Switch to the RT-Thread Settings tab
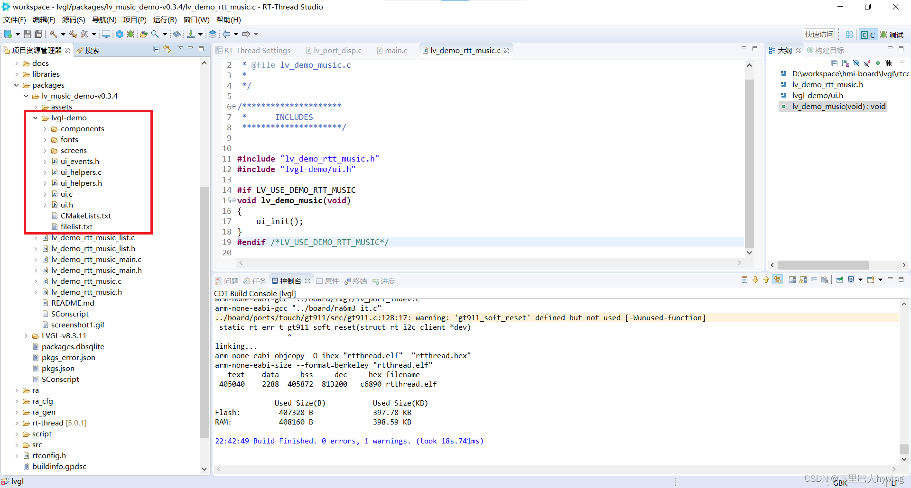The width and height of the screenshot is (911, 488). 253,50
